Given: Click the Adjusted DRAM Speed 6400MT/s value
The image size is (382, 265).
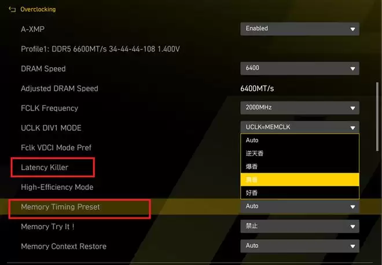Looking at the screenshot, I should [x=257, y=89].
